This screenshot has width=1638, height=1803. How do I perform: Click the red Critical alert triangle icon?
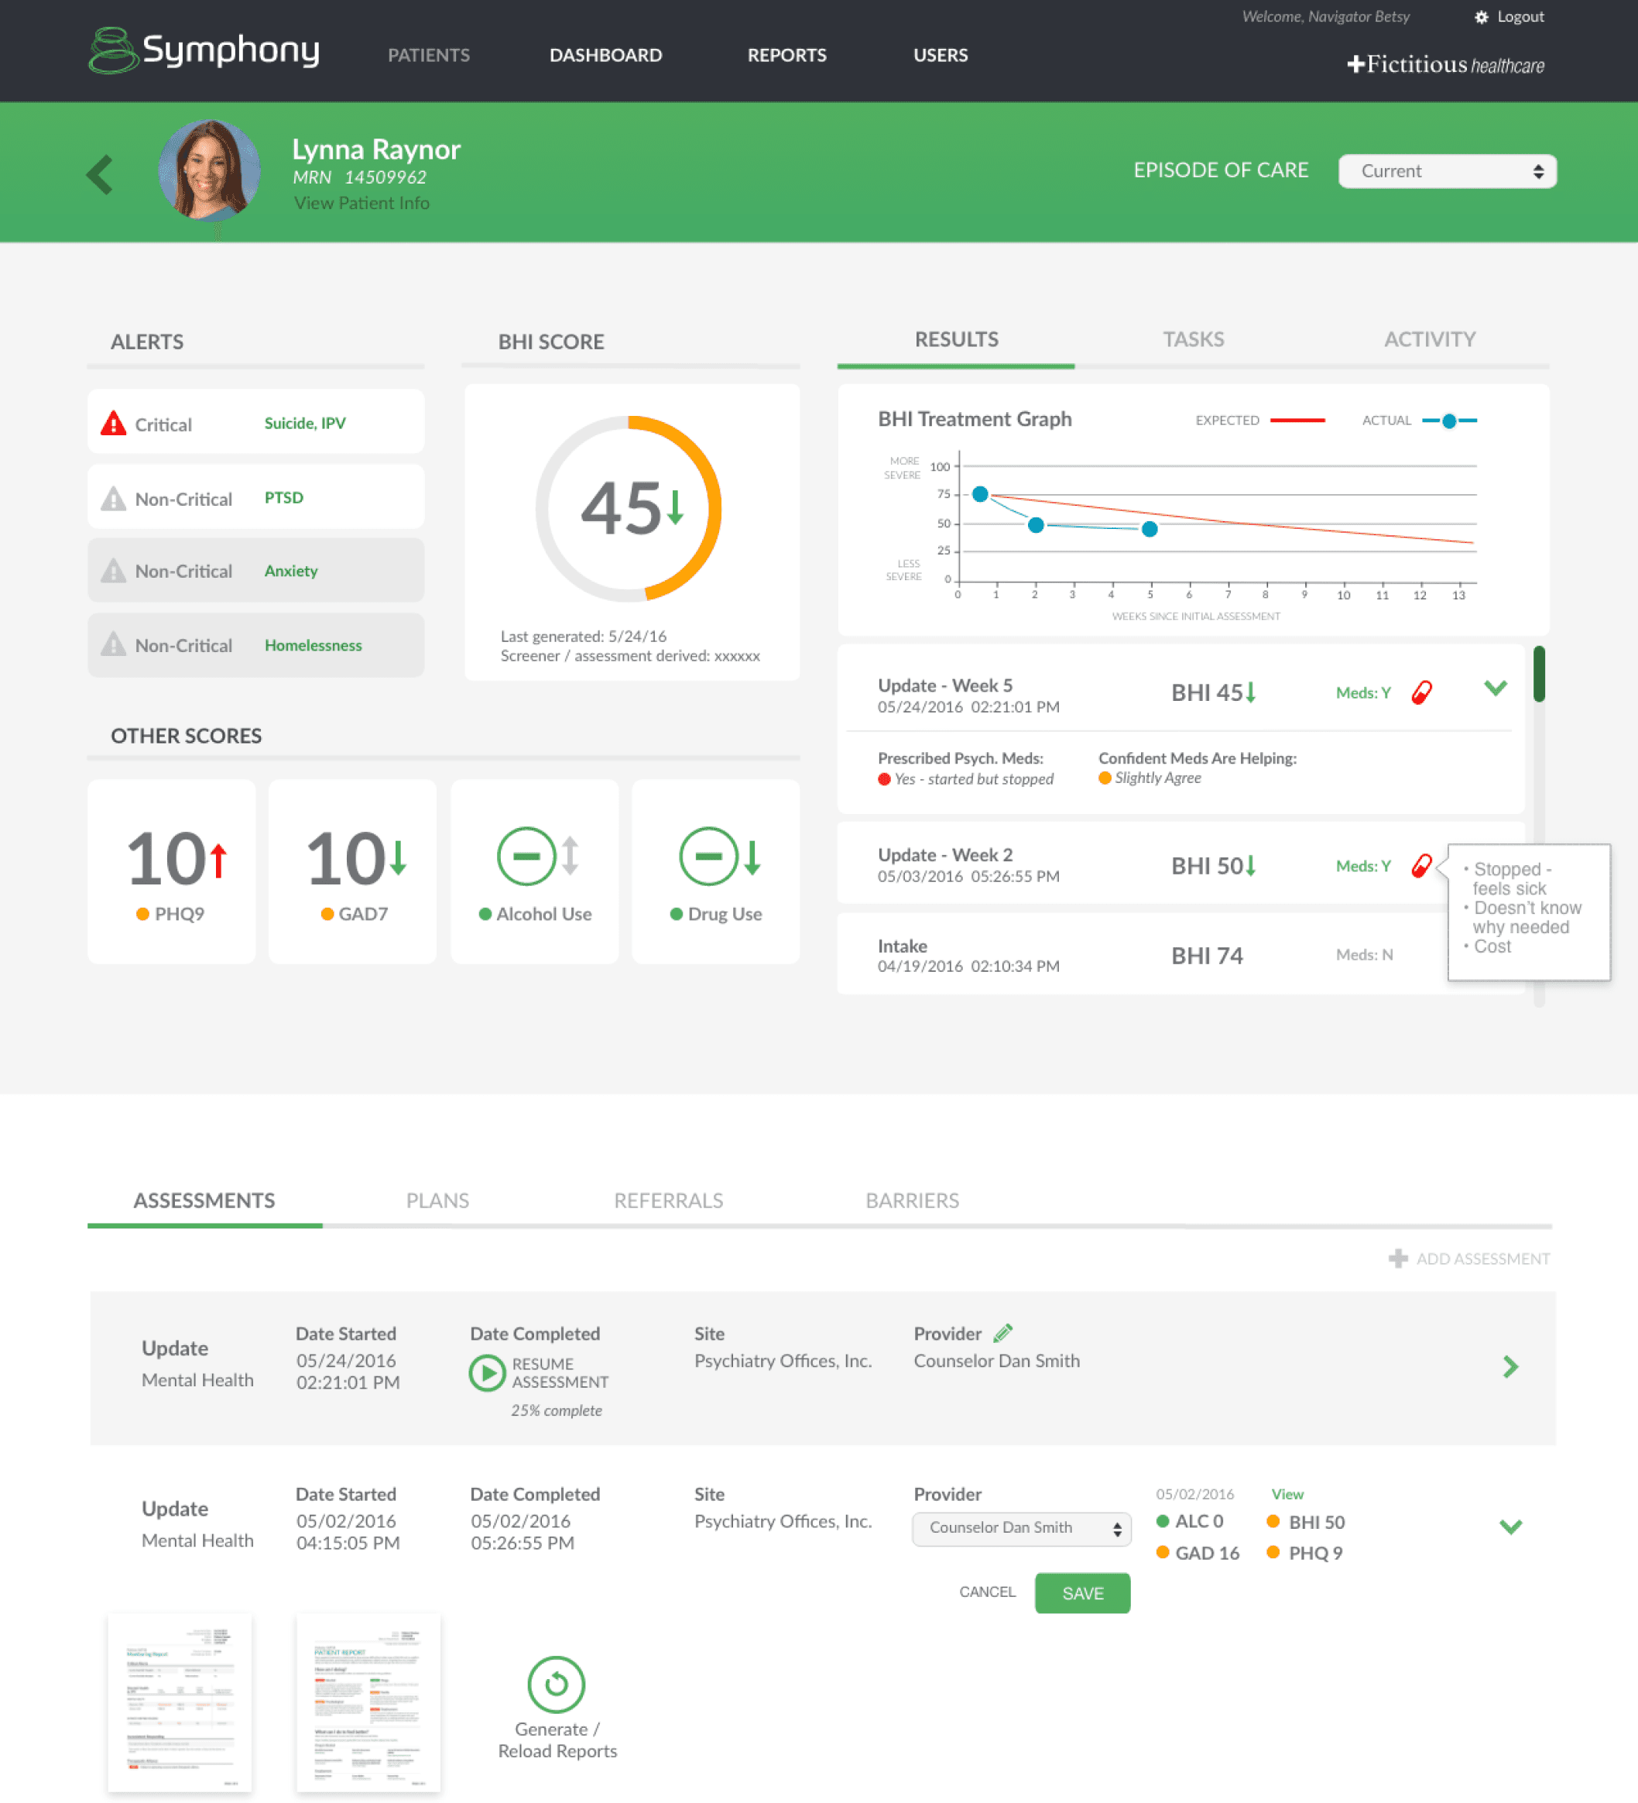(x=114, y=423)
